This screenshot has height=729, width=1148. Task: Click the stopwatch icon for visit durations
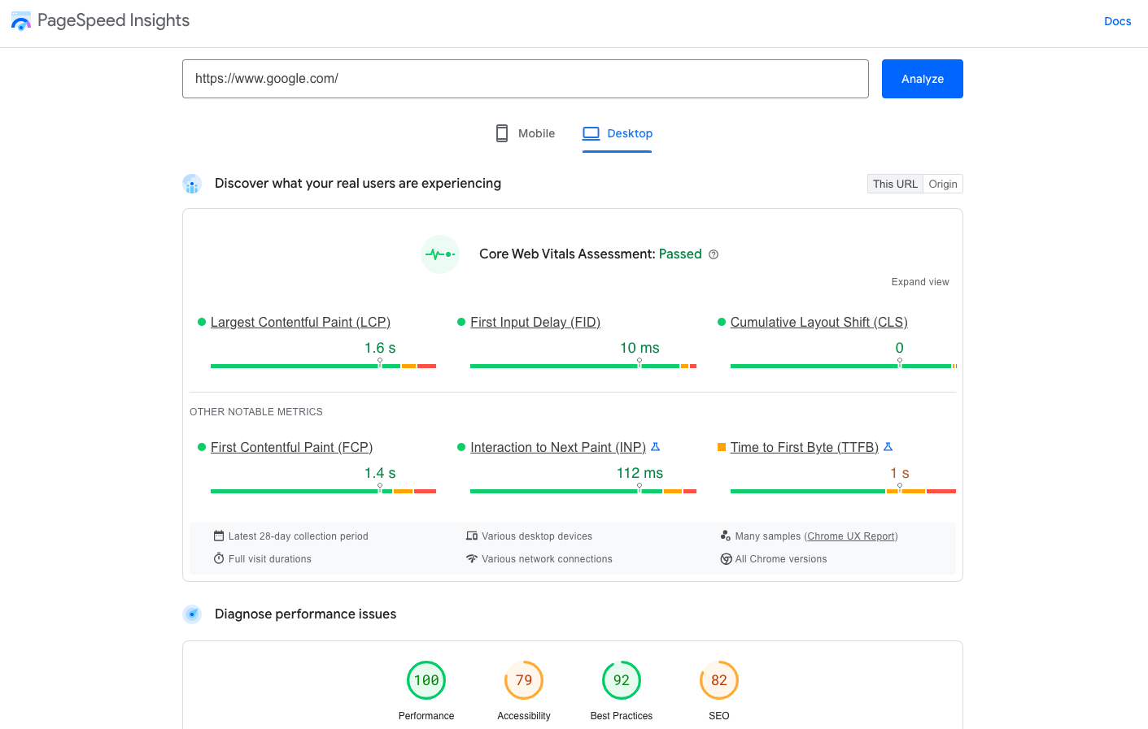[x=219, y=558]
